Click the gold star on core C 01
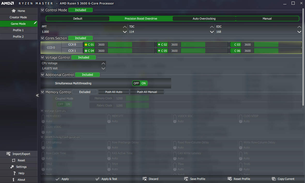 click(86, 45)
